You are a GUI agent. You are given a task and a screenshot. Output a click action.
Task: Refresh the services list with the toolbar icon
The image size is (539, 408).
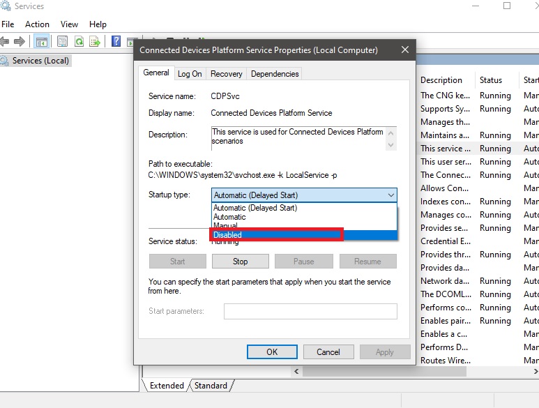[79, 42]
